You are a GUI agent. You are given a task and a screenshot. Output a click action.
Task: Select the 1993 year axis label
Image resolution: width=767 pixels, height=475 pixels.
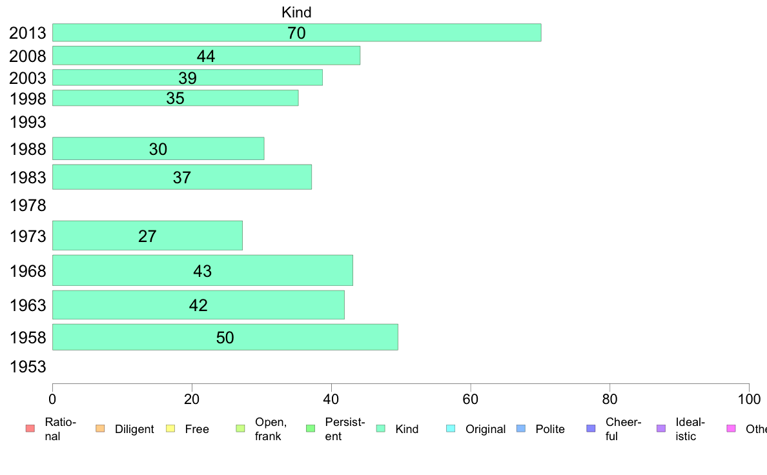click(28, 122)
